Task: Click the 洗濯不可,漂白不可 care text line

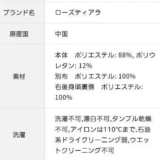Action: pyautogui.click(x=103, y=119)
